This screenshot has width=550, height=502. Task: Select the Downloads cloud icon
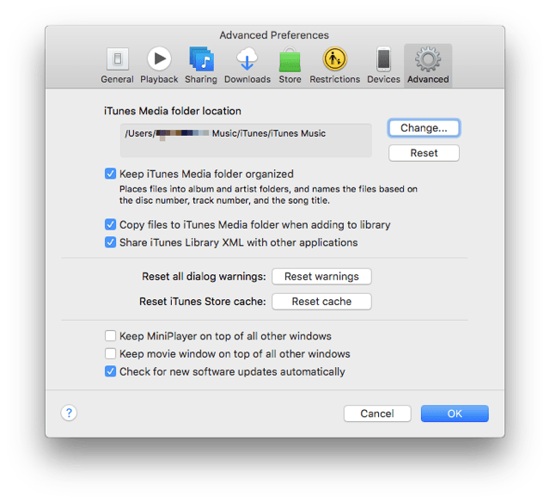pyautogui.click(x=247, y=65)
